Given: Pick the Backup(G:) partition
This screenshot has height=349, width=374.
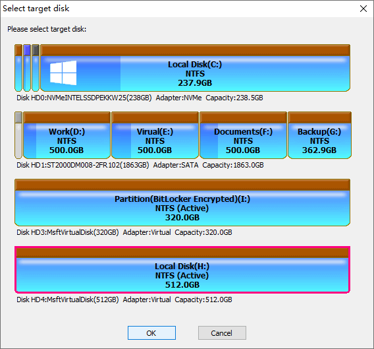Looking at the screenshot, I should [319, 135].
